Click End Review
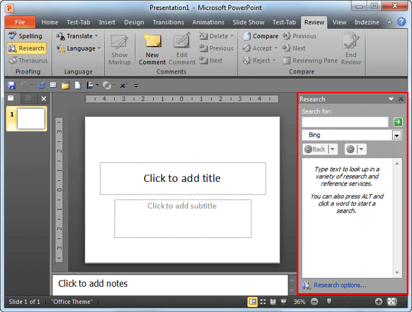Image resolution: width=412 pixels, height=312 pixels. 351,49
